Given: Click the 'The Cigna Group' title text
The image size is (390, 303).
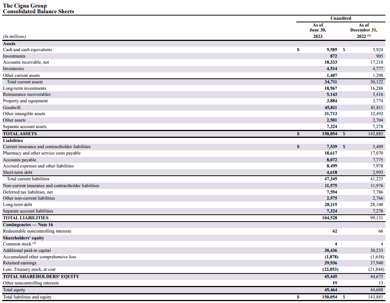Looking at the screenshot, I should [x=25, y=5].
